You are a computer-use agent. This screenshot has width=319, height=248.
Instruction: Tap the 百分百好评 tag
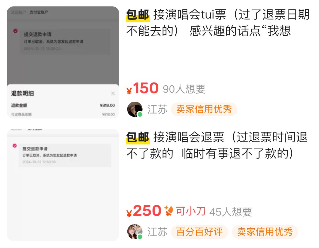pyautogui.click(x=199, y=232)
